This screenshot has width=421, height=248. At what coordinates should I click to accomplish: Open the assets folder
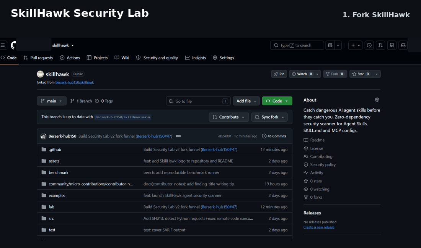pyautogui.click(x=54, y=161)
